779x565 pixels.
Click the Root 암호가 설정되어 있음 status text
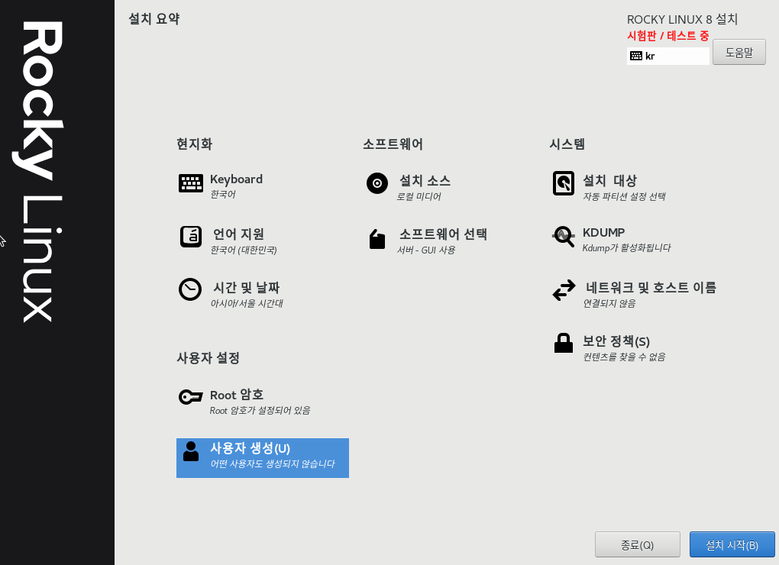(260, 411)
